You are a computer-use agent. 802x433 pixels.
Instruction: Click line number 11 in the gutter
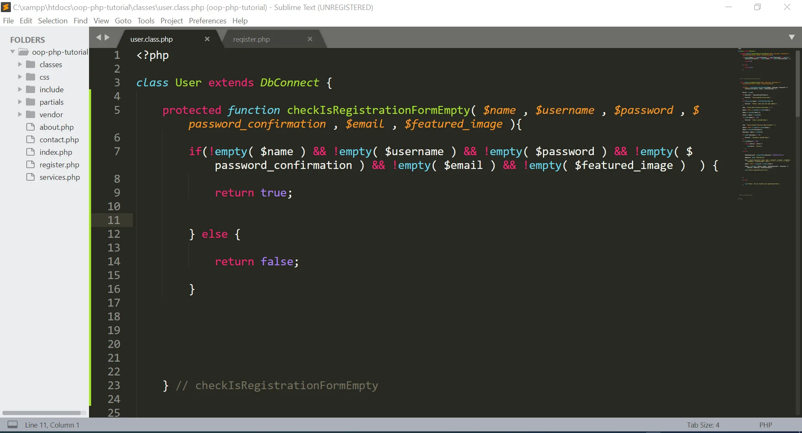coord(114,220)
